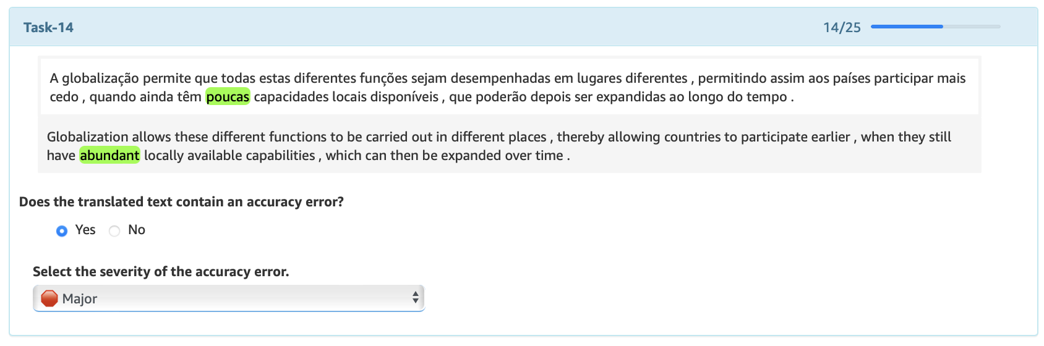Click the up-down arrows of the severity selector
The width and height of the screenshot is (1044, 346).
(x=416, y=298)
